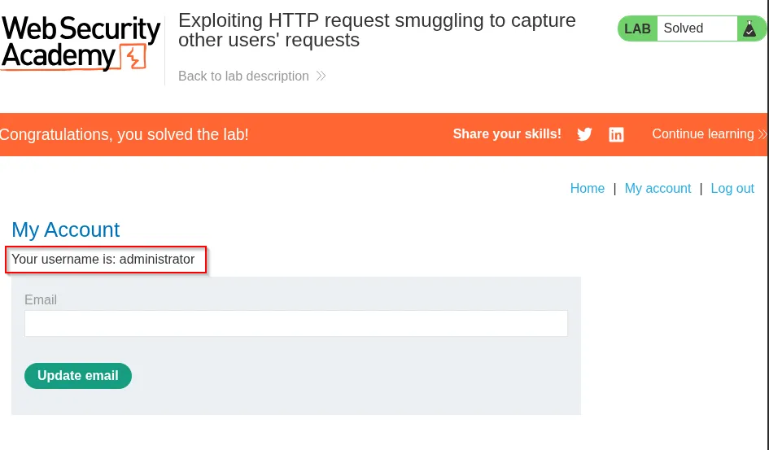Click the Twitter share icon
This screenshot has height=450, width=769.
pos(584,135)
